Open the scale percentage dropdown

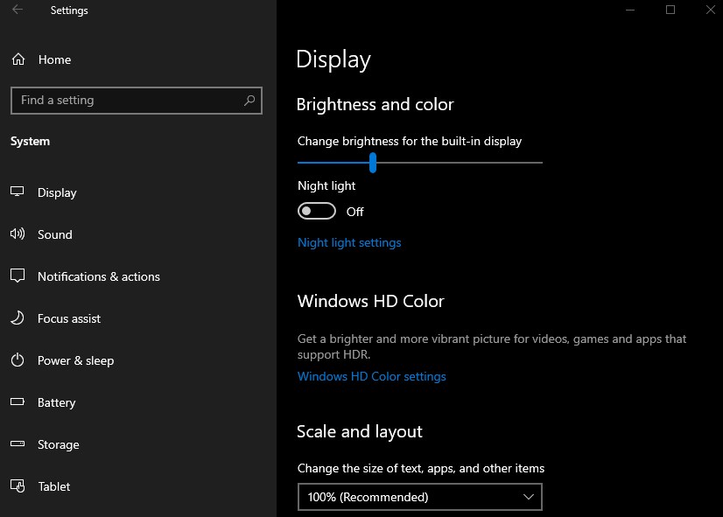click(420, 497)
